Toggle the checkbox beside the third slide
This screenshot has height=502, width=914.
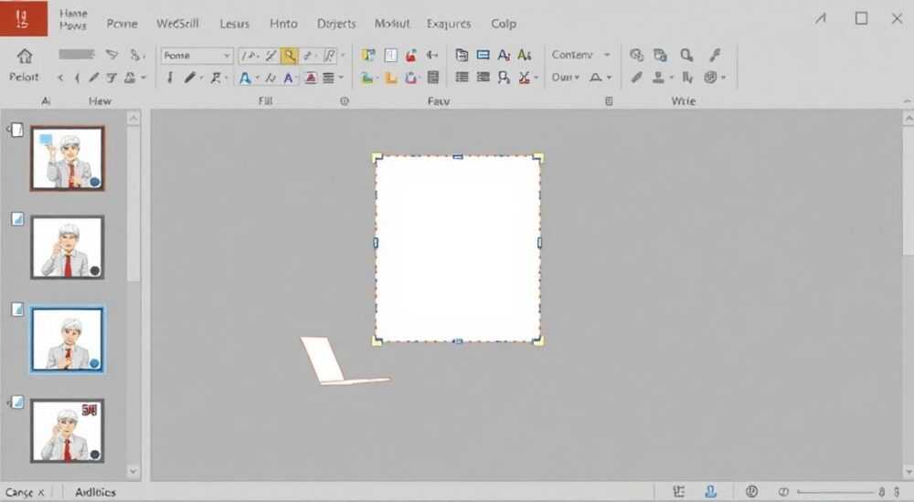click(17, 309)
